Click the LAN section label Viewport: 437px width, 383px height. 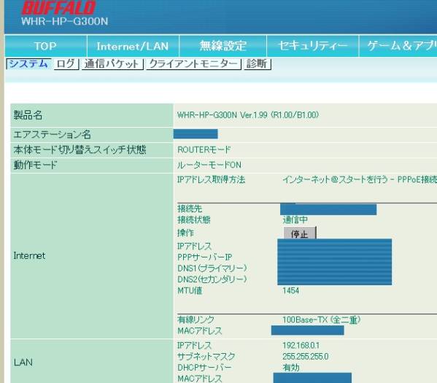click(23, 363)
